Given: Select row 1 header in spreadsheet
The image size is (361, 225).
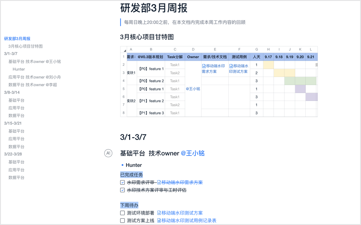Looking at the screenshot, I should click(124, 57).
